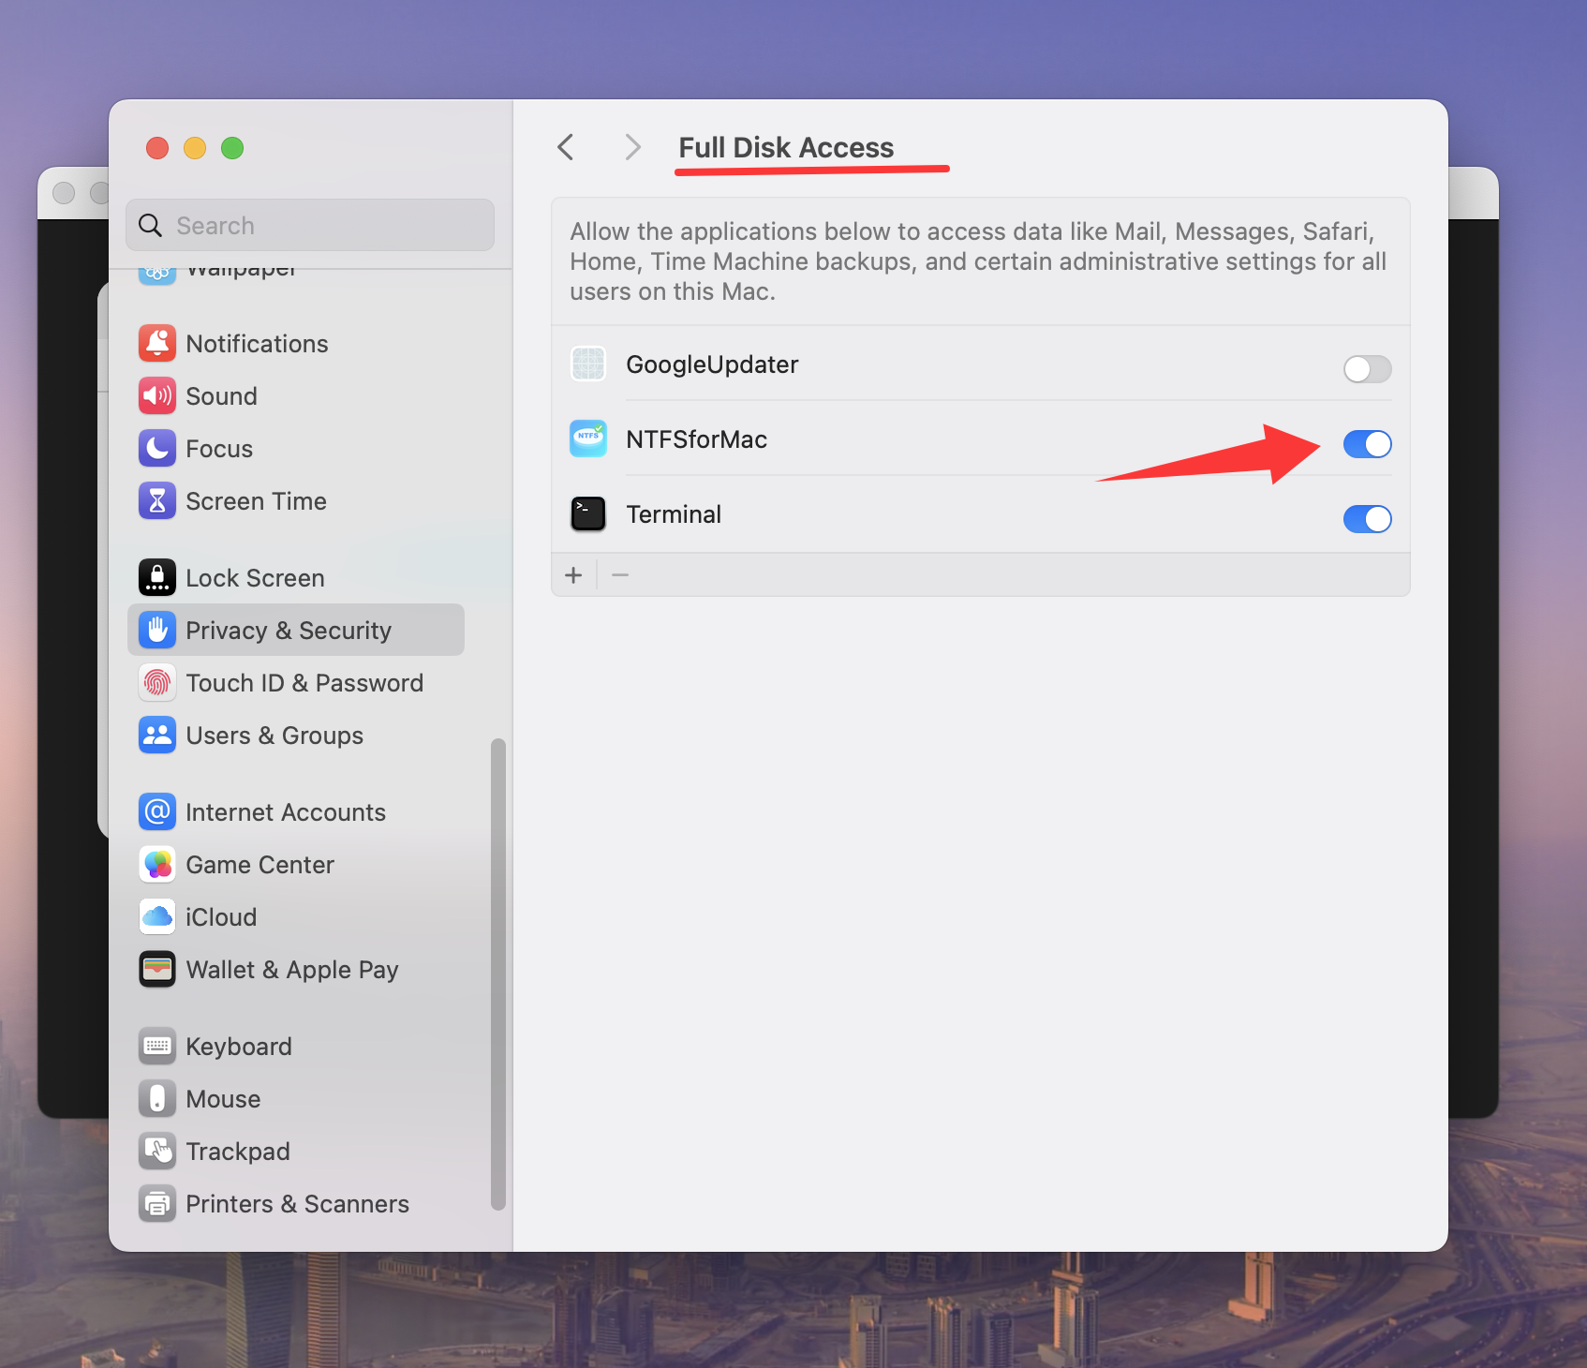
Task: Remove selected app with minus button
Action: tap(619, 574)
